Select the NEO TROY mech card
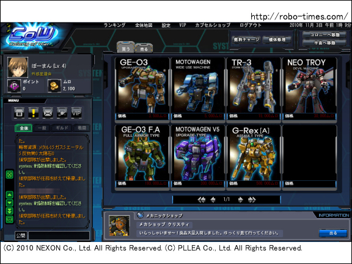 (309, 90)
